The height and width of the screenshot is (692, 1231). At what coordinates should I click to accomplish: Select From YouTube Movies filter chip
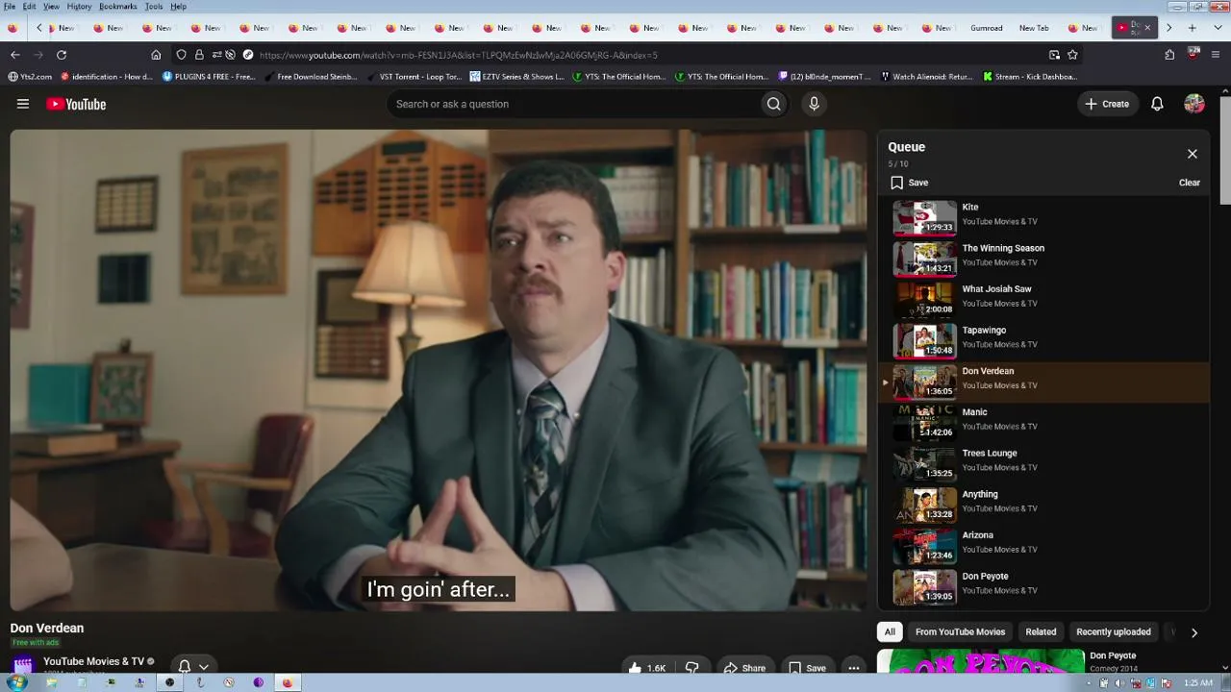point(960,631)
